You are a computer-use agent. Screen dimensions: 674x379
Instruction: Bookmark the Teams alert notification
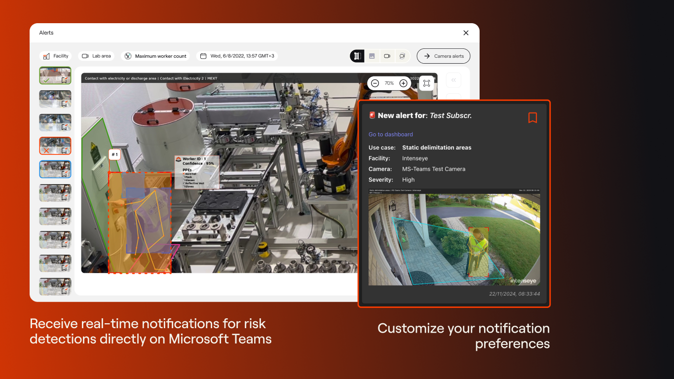point(532,117)
